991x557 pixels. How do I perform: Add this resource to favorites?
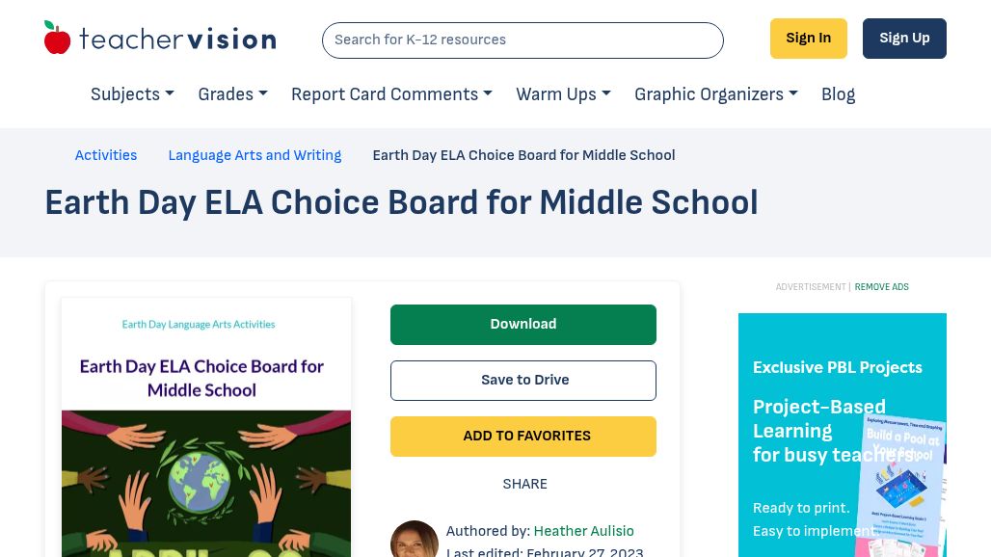pyautogui.click(x=522, y=437)
